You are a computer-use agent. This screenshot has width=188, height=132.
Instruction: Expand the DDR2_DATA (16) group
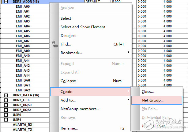click(6, 95)
